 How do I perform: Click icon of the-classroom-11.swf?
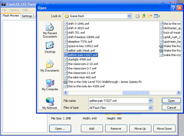pos(66,73)
